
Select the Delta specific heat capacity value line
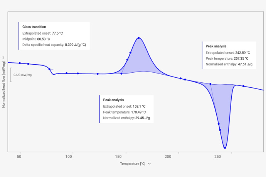tap(54, 45)
